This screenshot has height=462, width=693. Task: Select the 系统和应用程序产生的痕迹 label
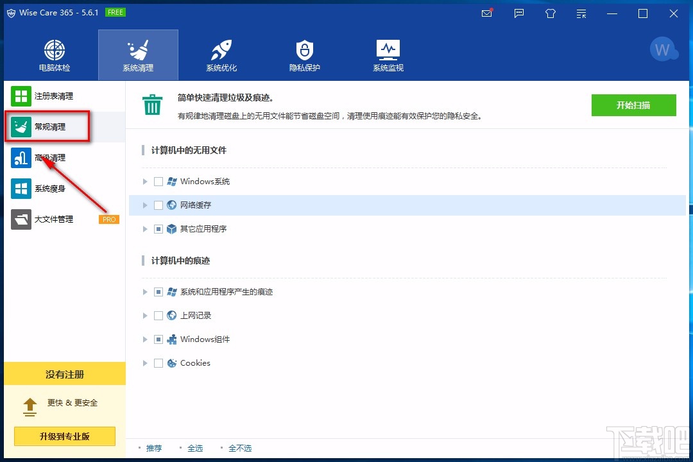click(227, 292)
